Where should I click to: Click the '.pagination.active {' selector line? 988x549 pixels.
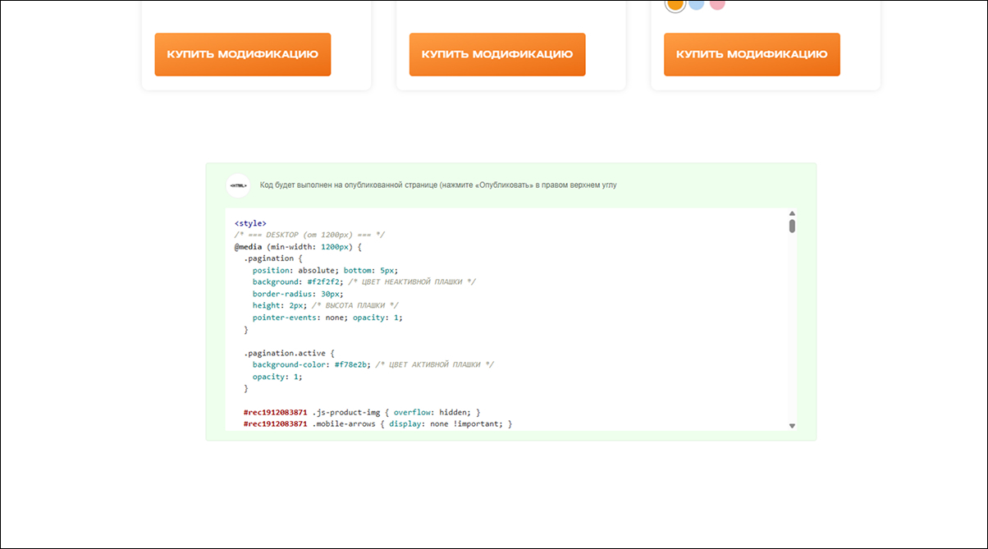[x=287, y=353]
